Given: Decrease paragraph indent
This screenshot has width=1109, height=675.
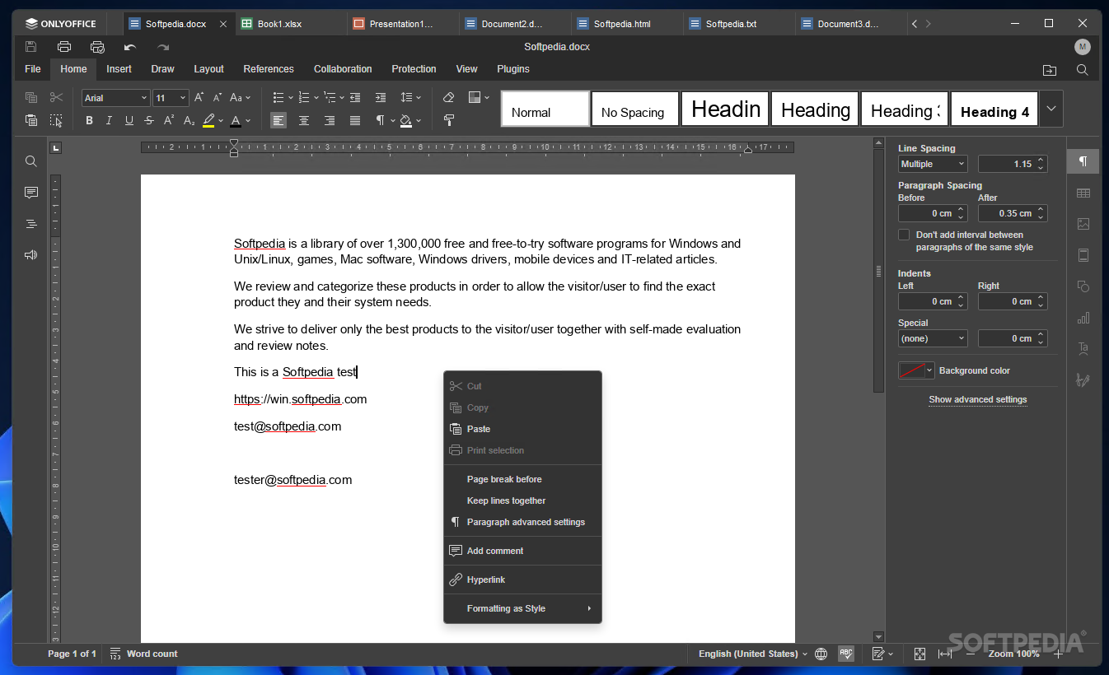Looking at the screenshot, I should pyautogui.click(x=354, y=97).
